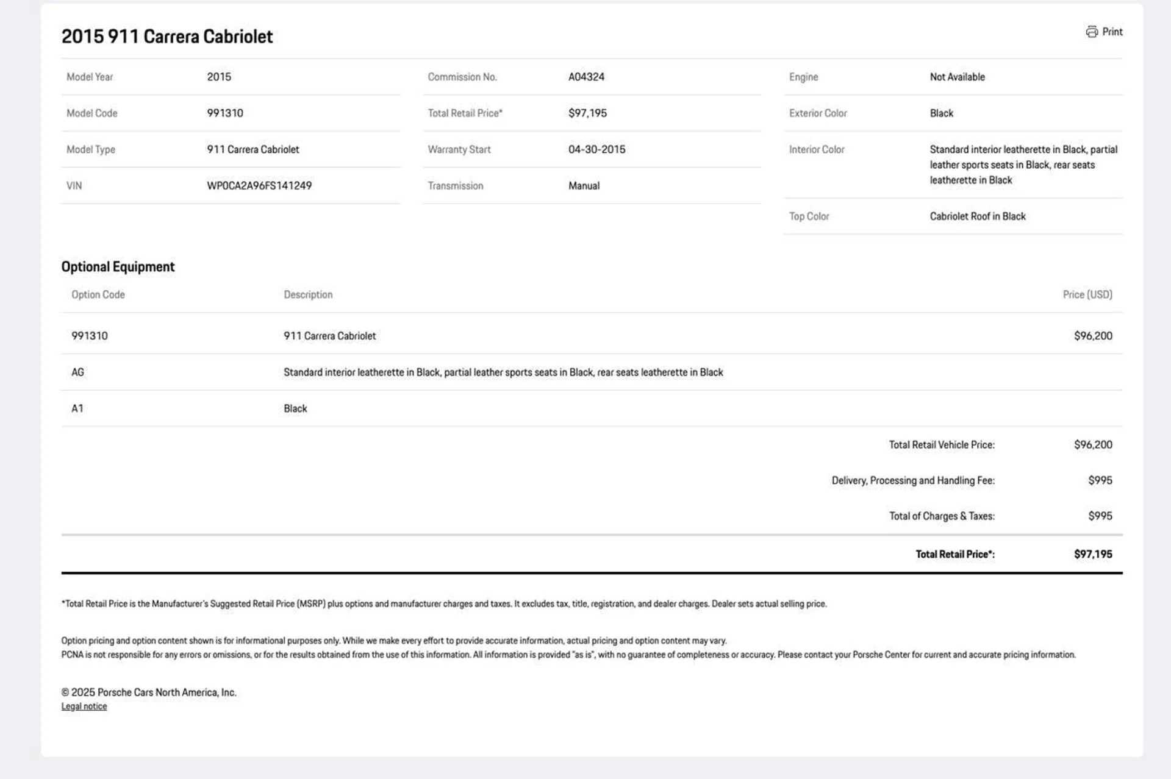Open the Legal notice link
Screen dimensions: 1171x779
pos(84,706)
